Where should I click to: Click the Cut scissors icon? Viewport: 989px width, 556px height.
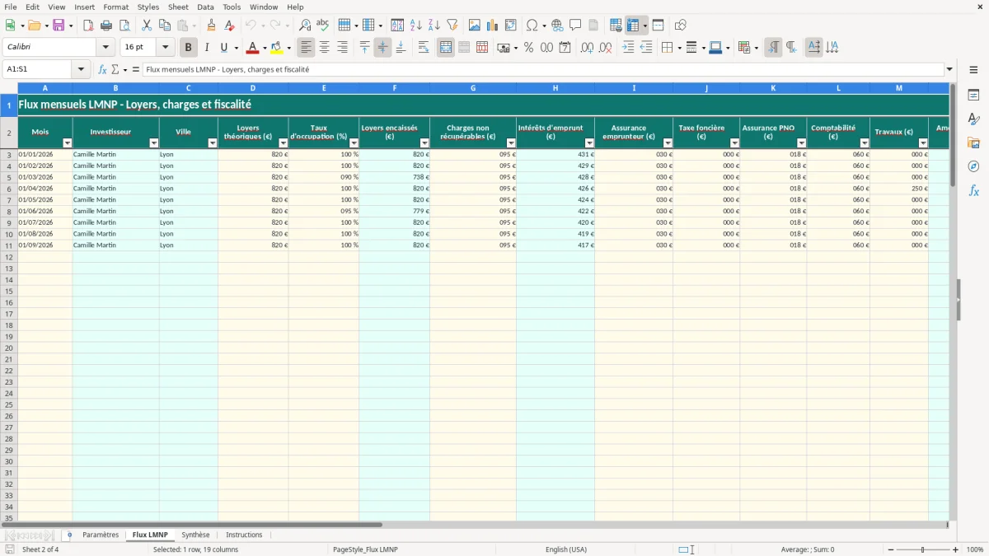[147, 26]
